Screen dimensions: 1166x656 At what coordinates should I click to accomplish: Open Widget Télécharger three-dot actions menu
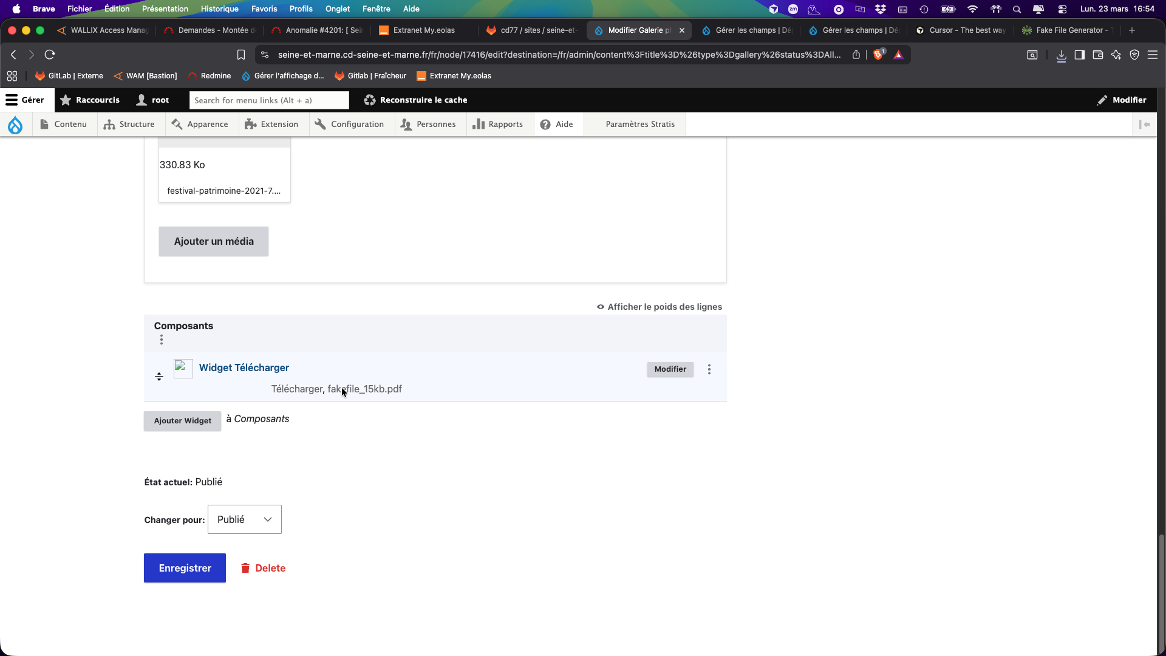(709, 369)
